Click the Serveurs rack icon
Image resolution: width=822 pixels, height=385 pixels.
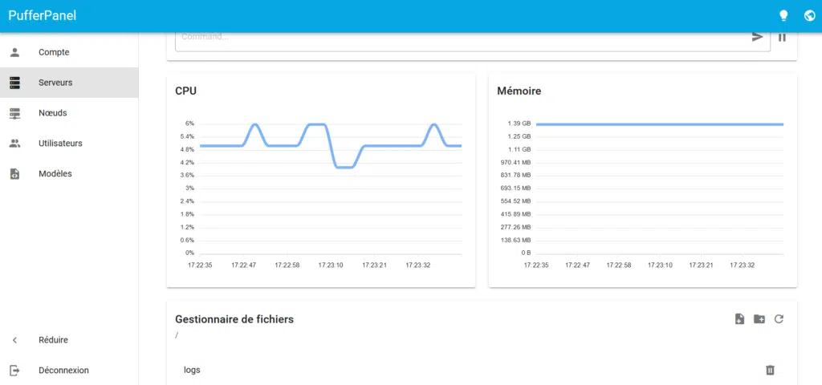[x=14, y=83]
